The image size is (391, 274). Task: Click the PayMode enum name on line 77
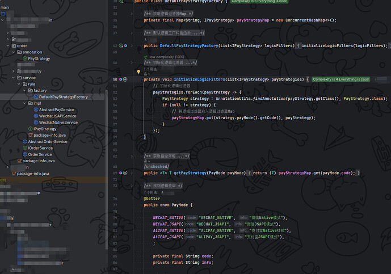pos(179,205)
